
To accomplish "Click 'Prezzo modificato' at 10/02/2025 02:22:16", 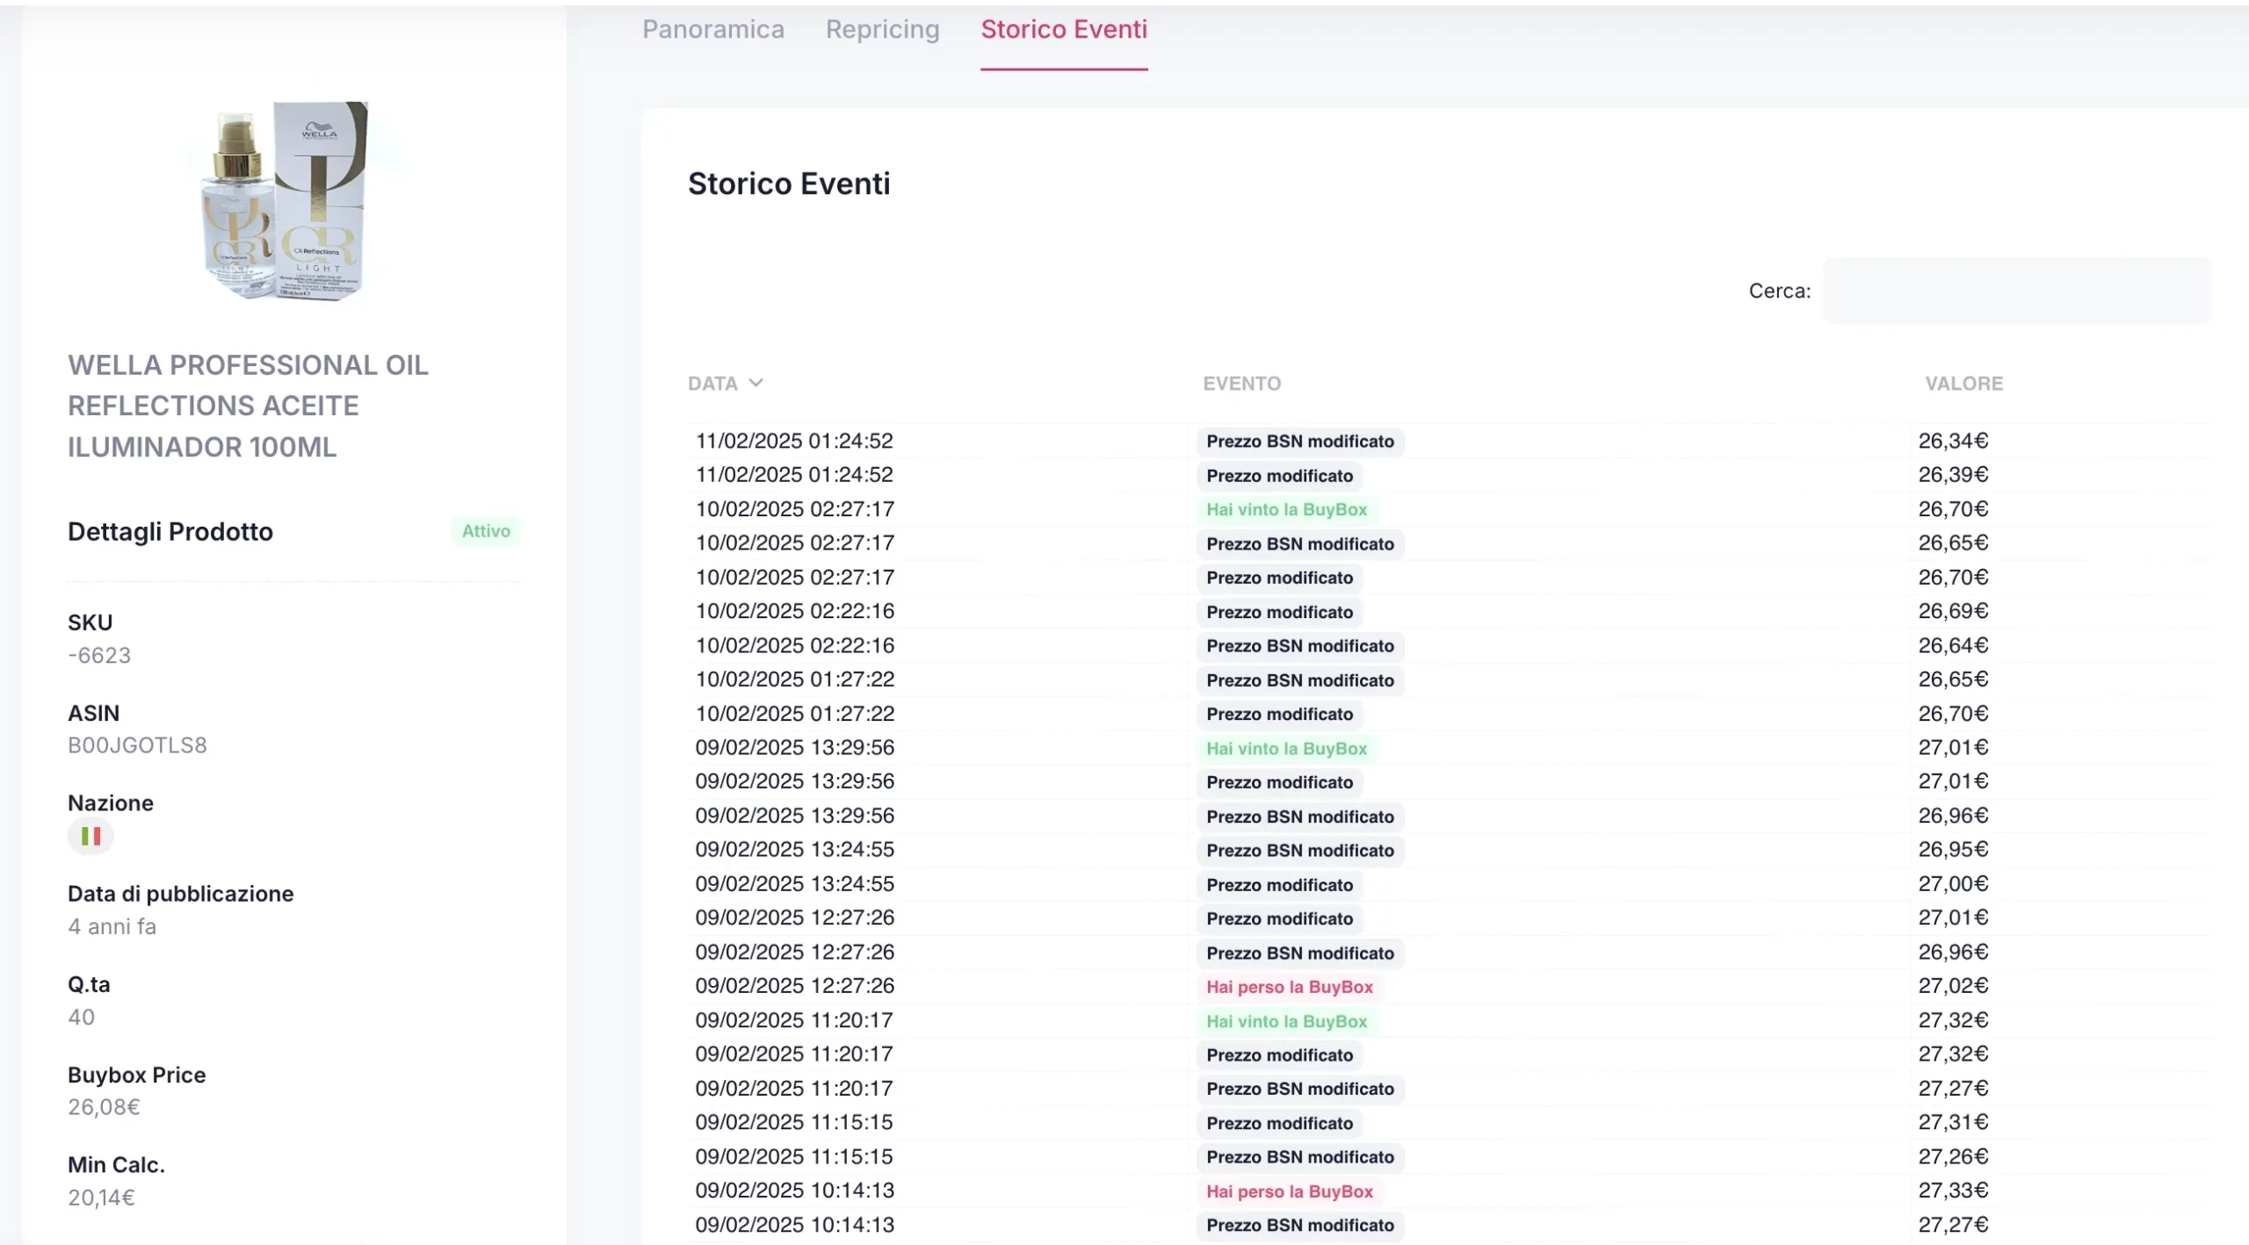I will (1279, 612).
